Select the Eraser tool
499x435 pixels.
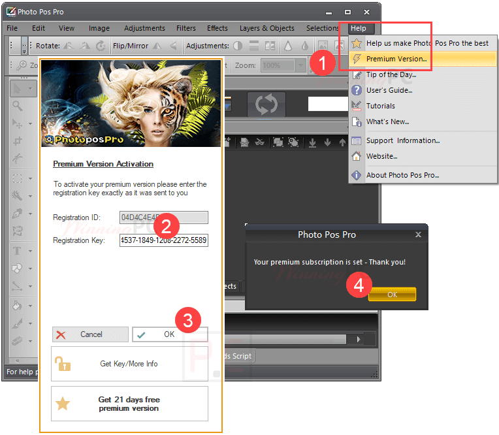pos(17,341)
